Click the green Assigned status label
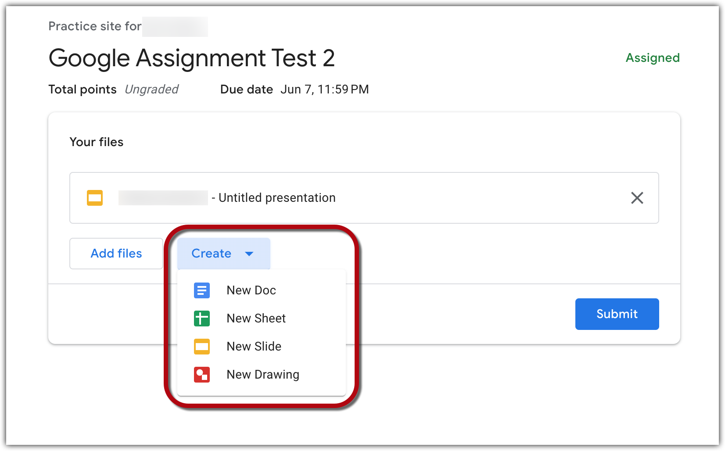This screenshot has height=451, width=725. (x=652, y=57)
